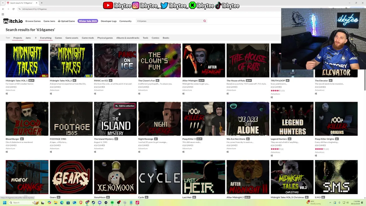Screen dimensions: 366x206
Task: Filter results by Books
Action: coord(166,38)
